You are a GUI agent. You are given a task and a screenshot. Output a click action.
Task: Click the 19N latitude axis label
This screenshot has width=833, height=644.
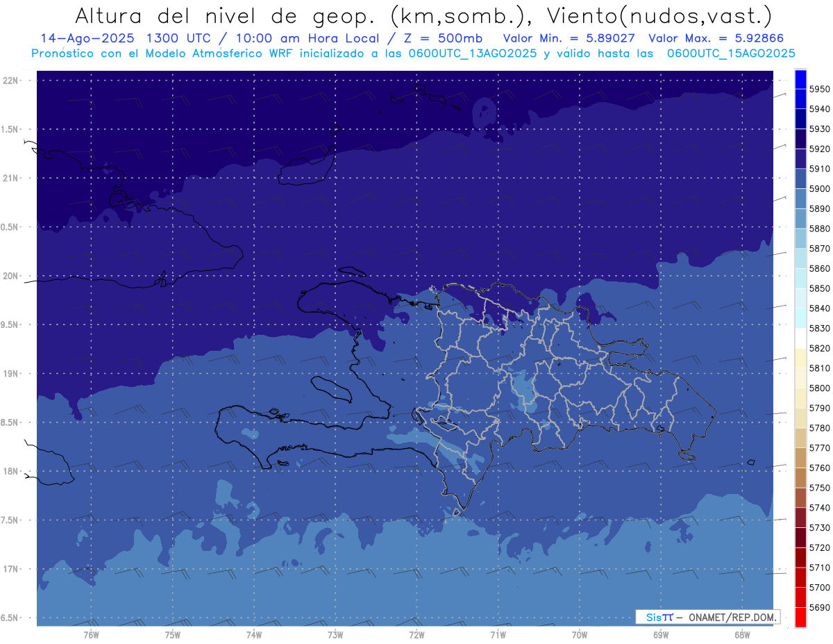pos(11,374)
